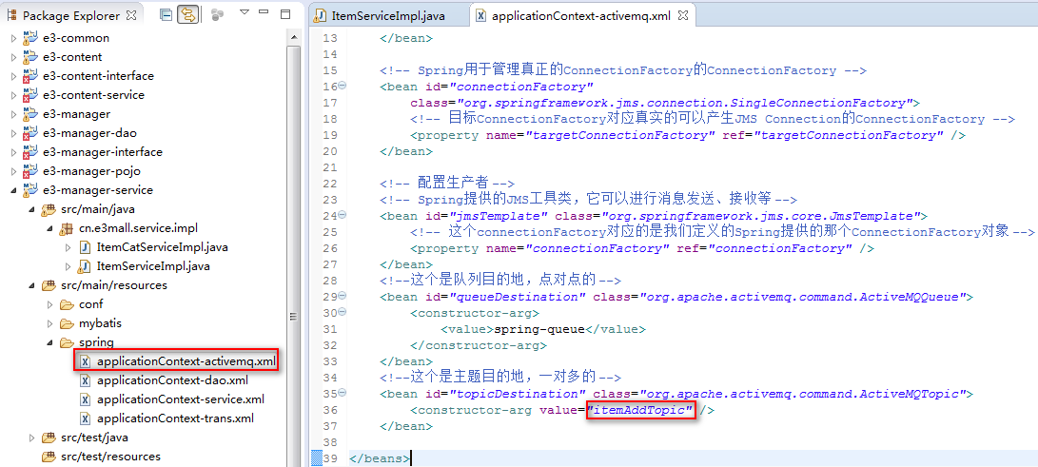Fold the connectionFactory bean at line 16

(343, 86)
